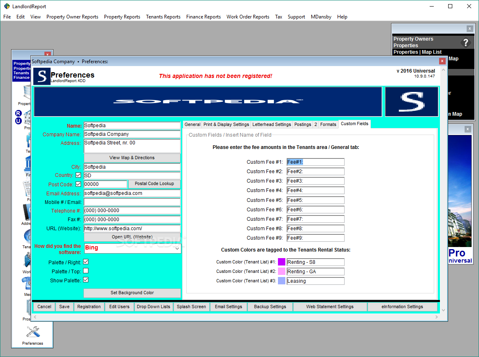Open the Forms document icon in left palette
This screenshot has width=479, height=357.
(27, 188)
